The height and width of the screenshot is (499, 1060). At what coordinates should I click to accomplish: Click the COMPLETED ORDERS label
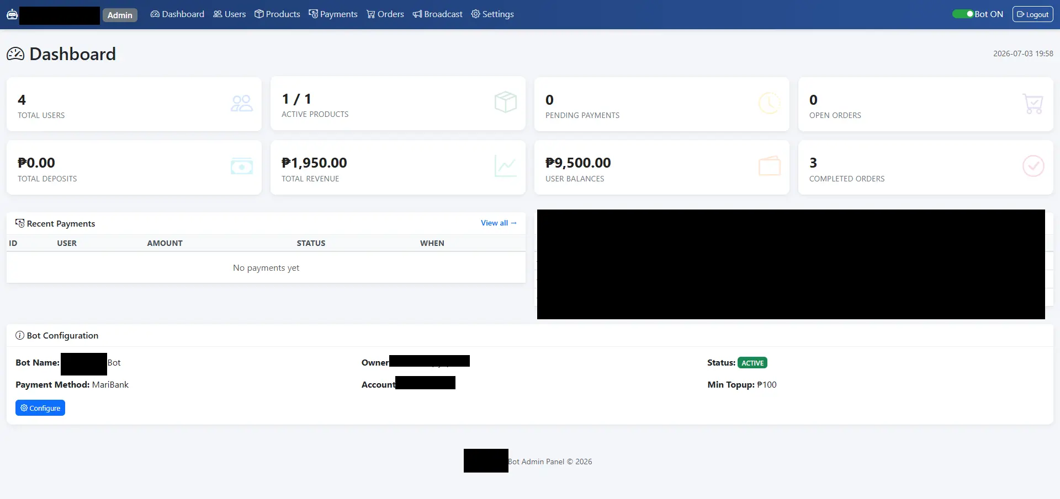[847, 179]
